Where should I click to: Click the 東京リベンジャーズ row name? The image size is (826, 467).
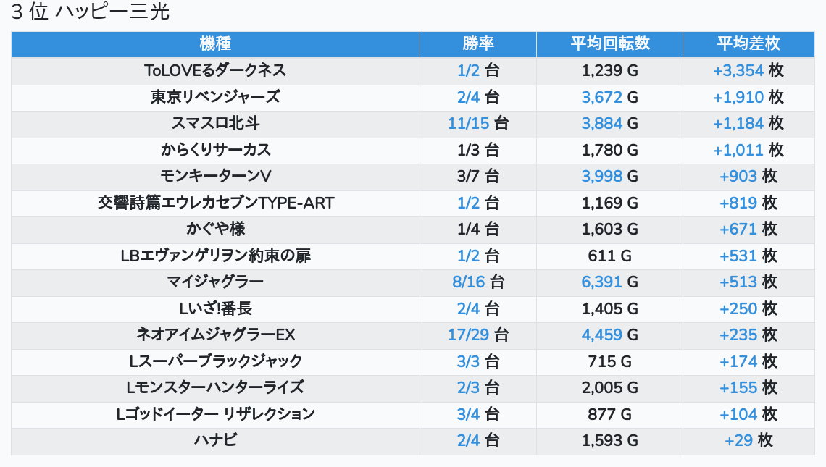pyautogui.click(x=215, y=97)
